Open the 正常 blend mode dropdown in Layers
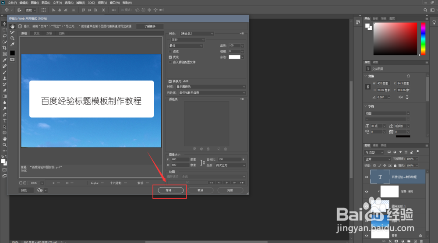The height and width of the screenshot is (243, 438). (x=378, y=159)
